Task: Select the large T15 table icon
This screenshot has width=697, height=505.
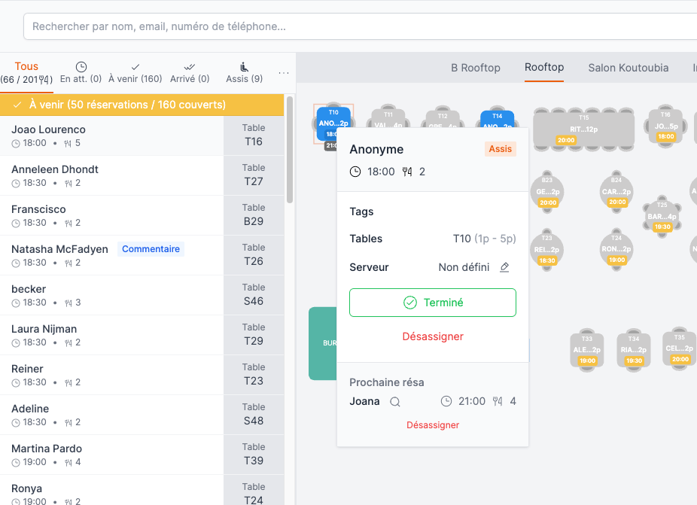Action: tap(584, 129)
